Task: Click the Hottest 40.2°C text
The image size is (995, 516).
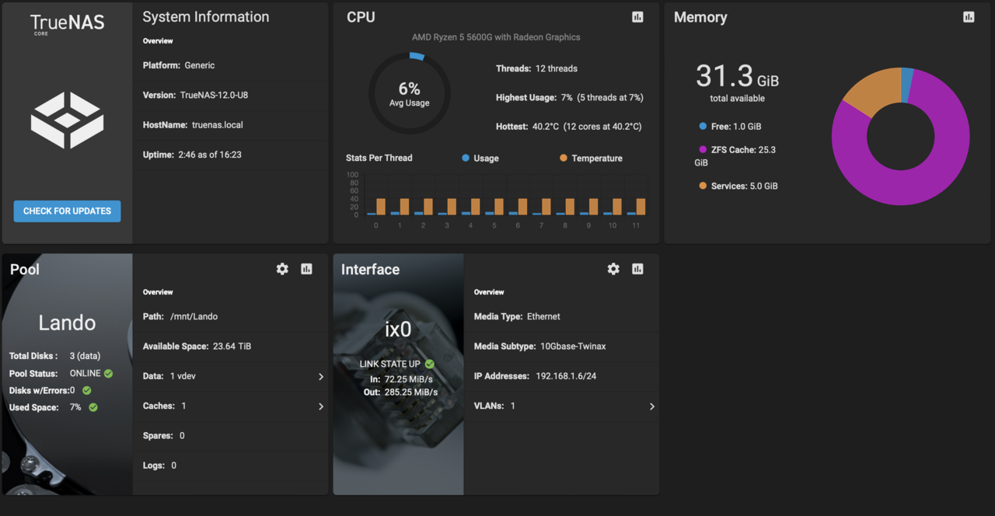Action: click(568, 127)
